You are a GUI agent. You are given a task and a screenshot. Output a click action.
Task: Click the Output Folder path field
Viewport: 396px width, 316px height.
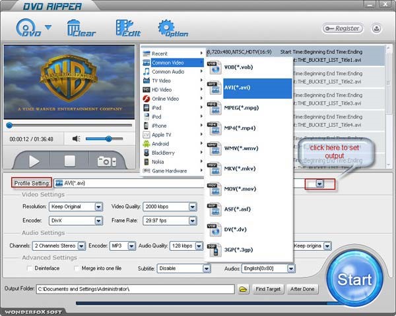(135, 289)
